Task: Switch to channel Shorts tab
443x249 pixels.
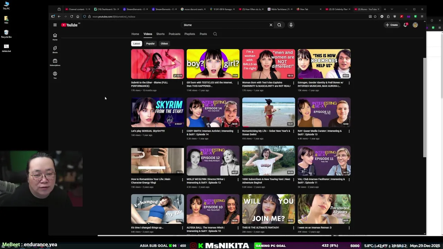Action: [160, 34]
